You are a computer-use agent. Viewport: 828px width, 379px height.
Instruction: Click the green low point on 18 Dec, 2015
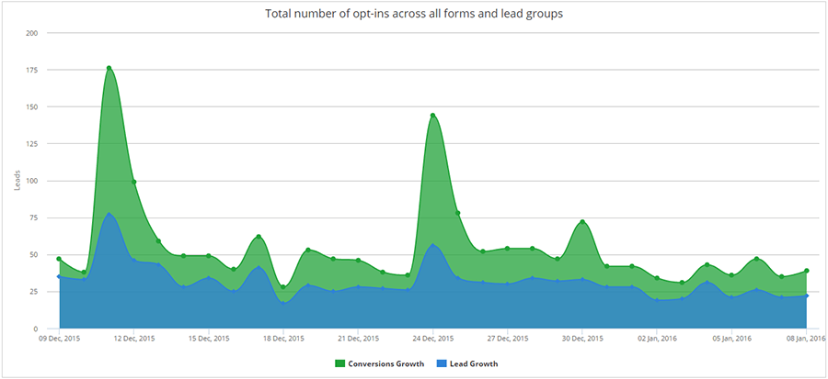pyautogui.click(x=283, y=287)
